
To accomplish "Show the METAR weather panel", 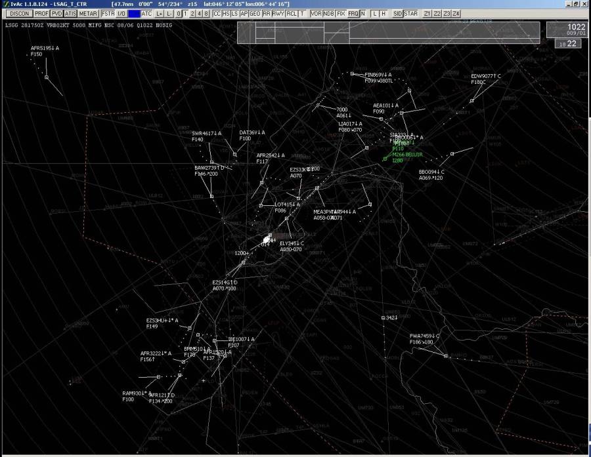I will pyautogui.click(x=88, y=13).
